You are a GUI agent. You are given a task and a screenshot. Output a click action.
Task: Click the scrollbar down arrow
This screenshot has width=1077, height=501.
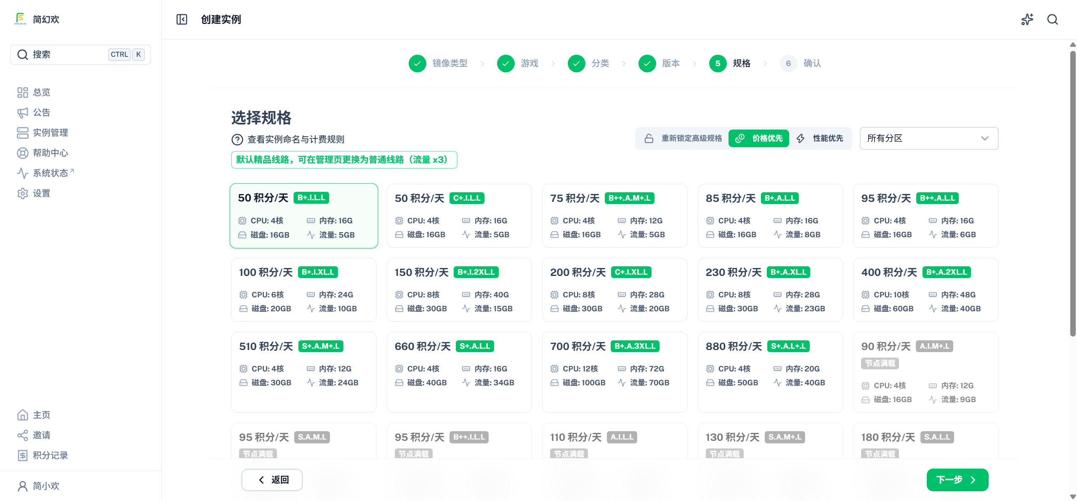[x=1073, y=497]
